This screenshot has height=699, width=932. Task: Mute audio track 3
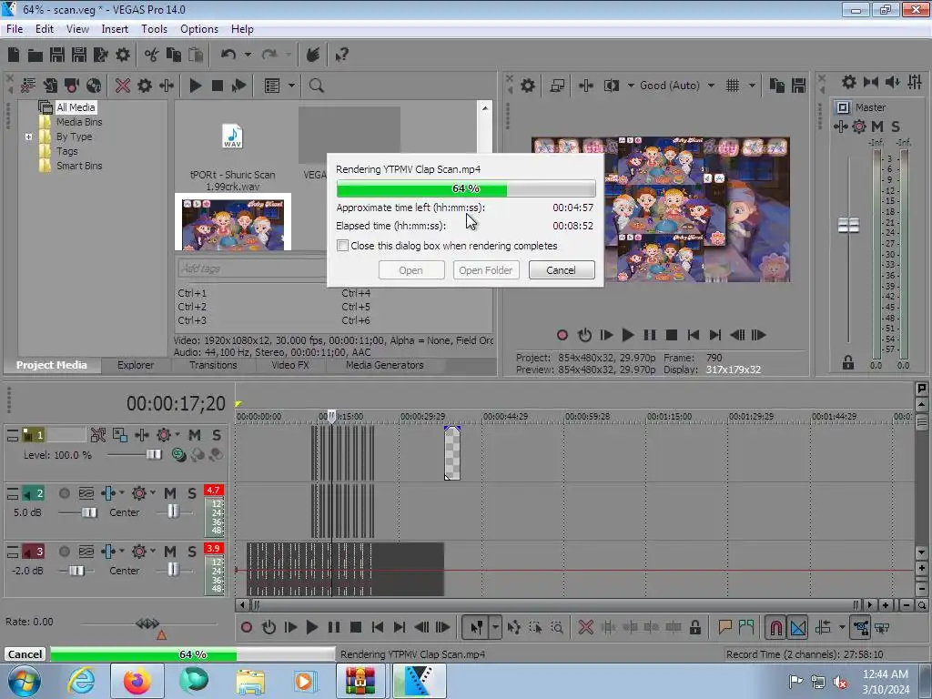(x=170, y=552)
